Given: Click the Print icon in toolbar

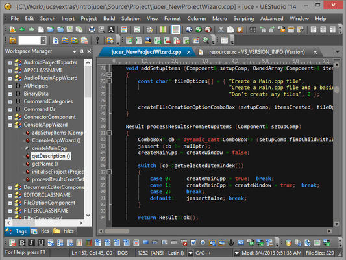Looking at the screenshot, I should 92,29.
